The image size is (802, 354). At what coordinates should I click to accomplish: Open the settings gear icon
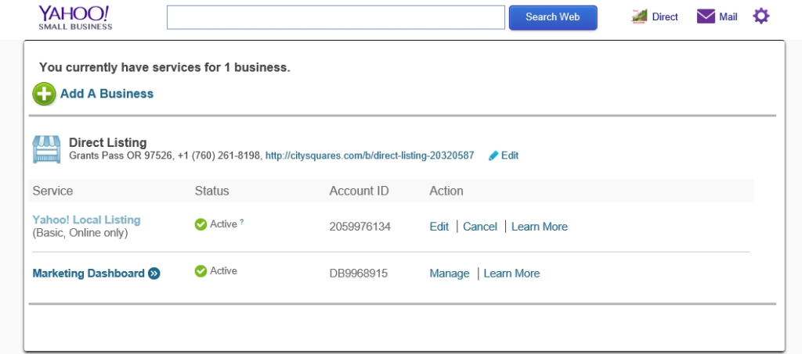[x=761, y=16]
